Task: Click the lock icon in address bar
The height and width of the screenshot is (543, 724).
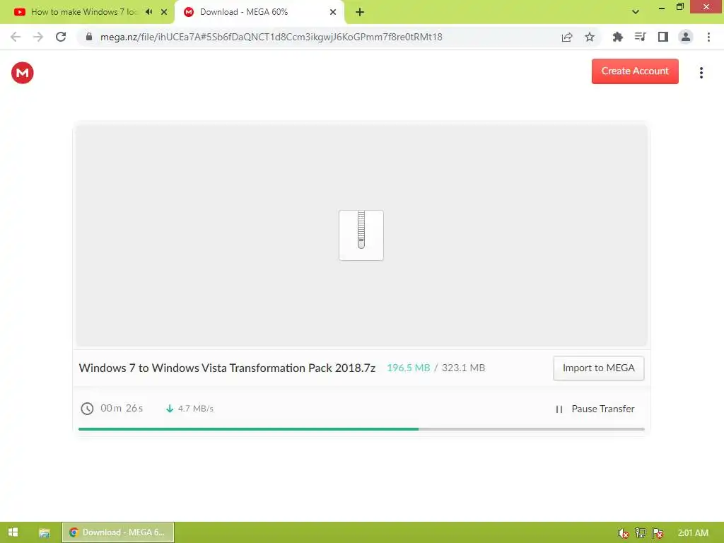Action: click(x=89, y=37)
